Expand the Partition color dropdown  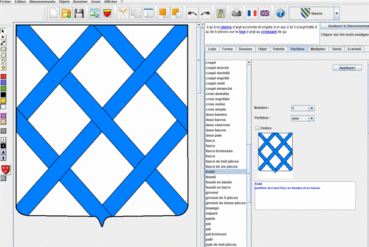click(312, 118)
